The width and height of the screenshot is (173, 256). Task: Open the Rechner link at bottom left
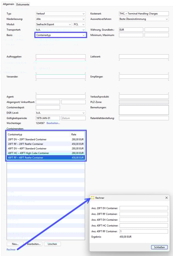[11, 249]
